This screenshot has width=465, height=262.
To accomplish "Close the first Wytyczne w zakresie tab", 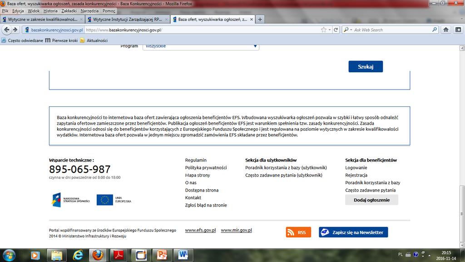I will (81, 19).
